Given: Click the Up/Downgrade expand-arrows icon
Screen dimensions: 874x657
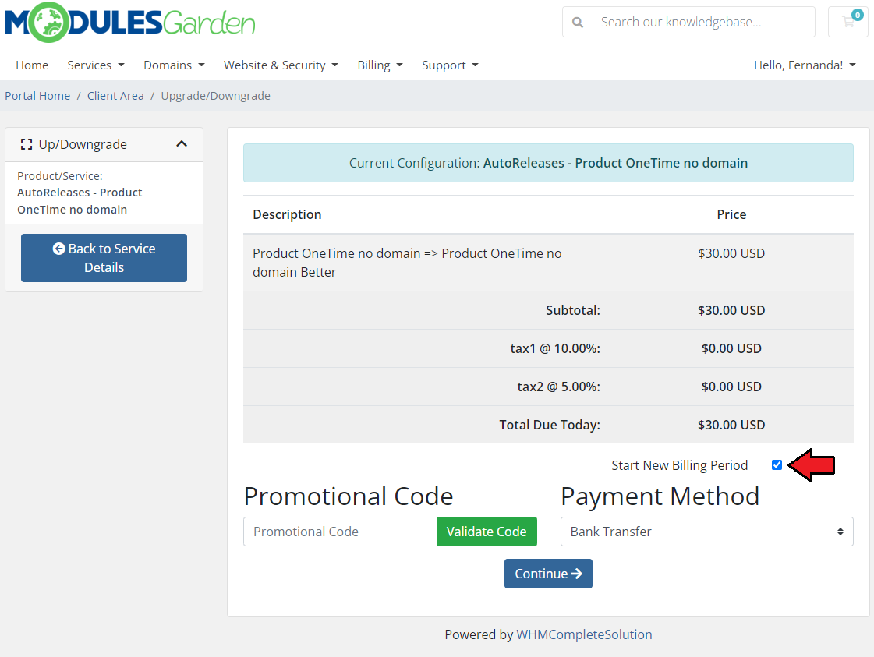Looking at the screenshot, I should [27, 144].
